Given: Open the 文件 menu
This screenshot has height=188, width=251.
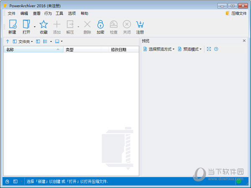Looking at the screenshot, I should point(12,13).
